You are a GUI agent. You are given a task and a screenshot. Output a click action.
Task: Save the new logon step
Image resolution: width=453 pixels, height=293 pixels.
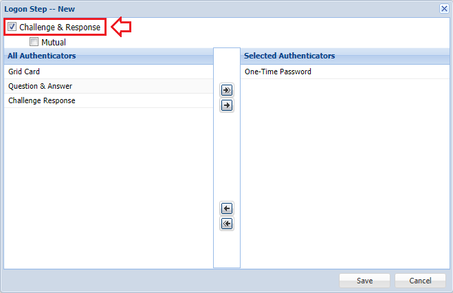(364, 281)
